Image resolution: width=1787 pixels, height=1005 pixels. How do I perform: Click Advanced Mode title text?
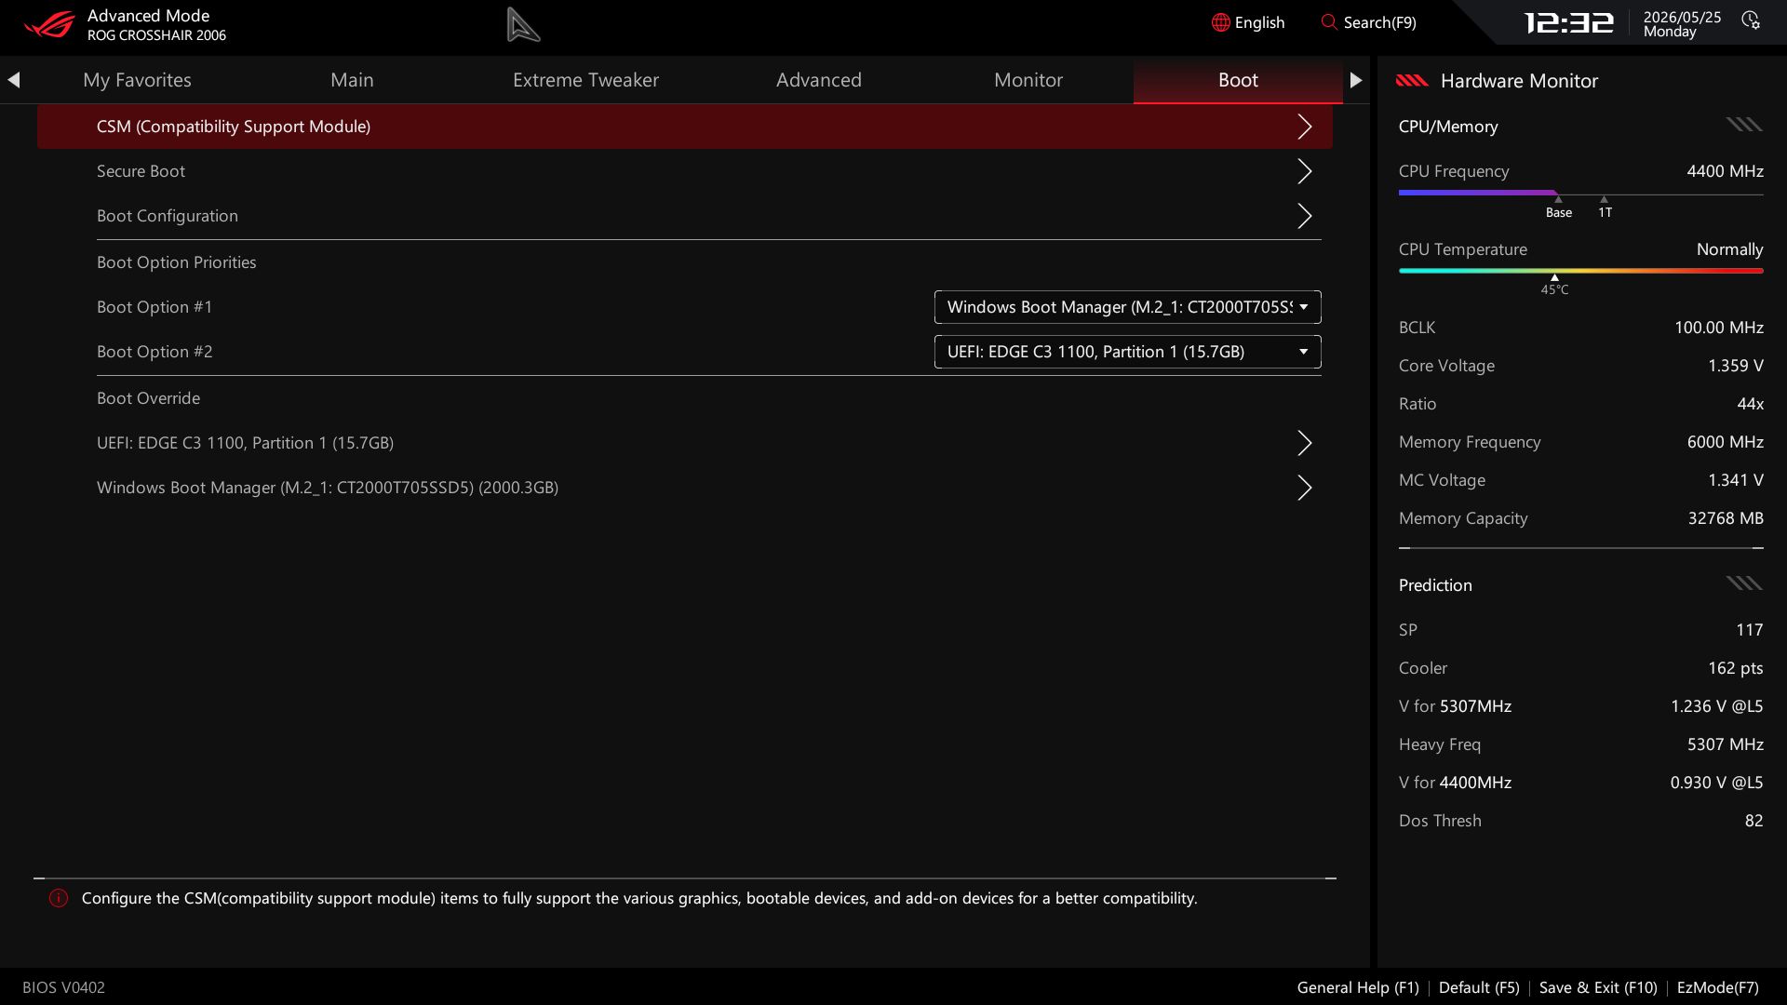click(148, 16)
